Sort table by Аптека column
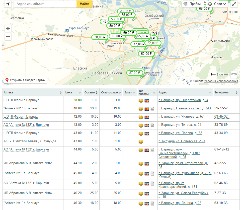 click(x=61, y=92)
